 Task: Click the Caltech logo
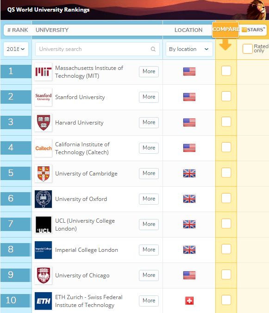[x=44, y=148]
